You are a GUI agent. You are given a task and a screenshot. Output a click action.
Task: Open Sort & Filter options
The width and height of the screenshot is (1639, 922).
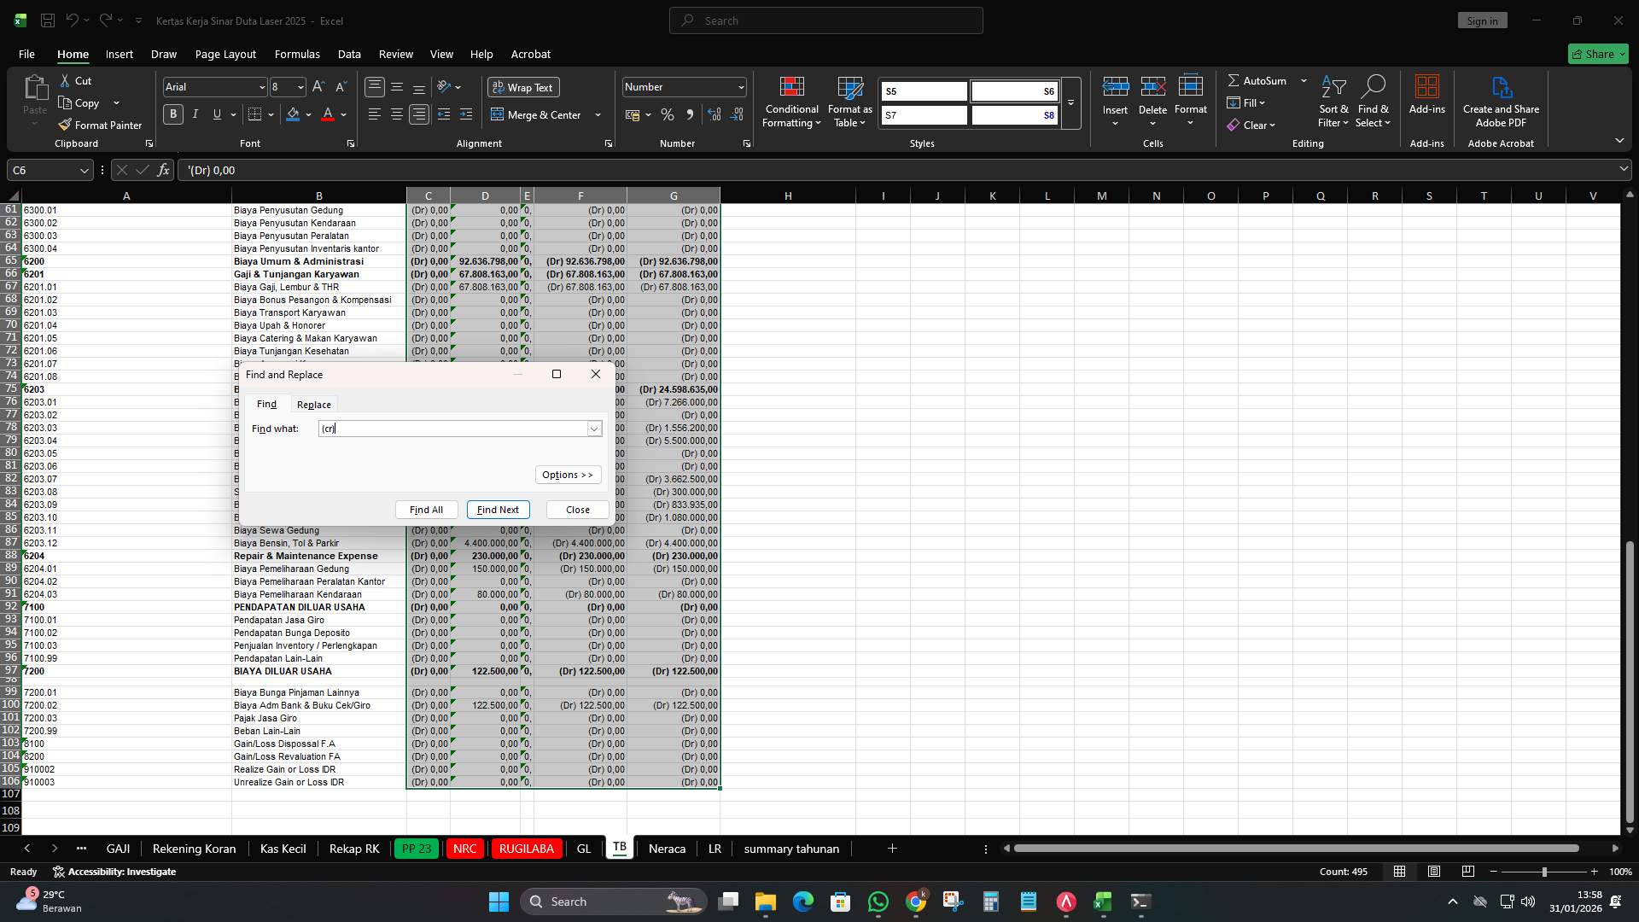[1333, 101]
